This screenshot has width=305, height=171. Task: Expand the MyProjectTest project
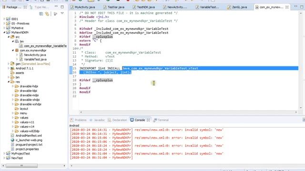pos(4,153)
